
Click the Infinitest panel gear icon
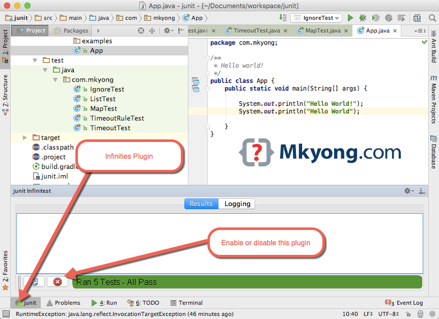tap(408, 191)
